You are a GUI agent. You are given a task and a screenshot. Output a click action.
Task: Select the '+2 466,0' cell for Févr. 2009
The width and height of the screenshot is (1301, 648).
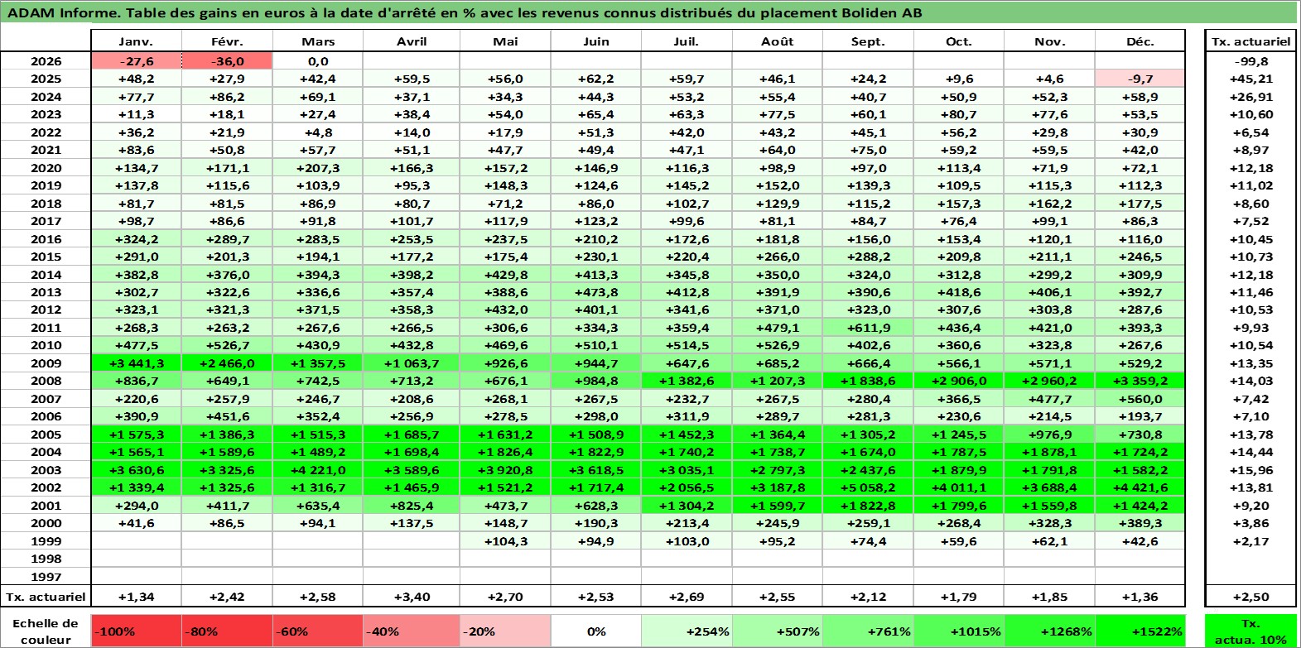point(227,363)
